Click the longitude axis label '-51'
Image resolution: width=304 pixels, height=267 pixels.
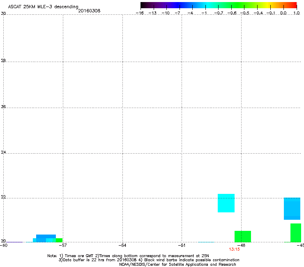[182, 245]
